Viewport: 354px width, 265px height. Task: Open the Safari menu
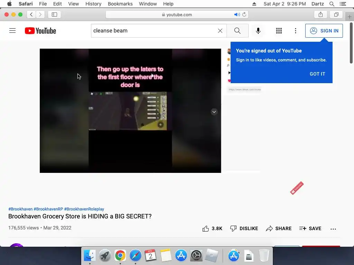[x=26, y=4]
